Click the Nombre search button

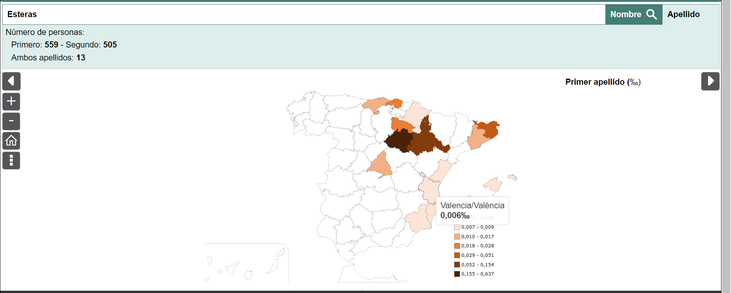click(634, 14)
